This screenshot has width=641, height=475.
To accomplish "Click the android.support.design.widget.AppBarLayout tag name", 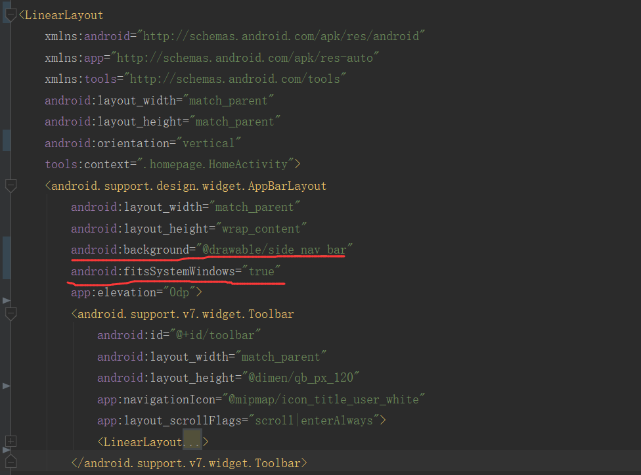I will [189, 186].
